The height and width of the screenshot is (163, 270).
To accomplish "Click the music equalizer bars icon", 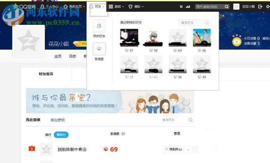I will coord(188,7).
